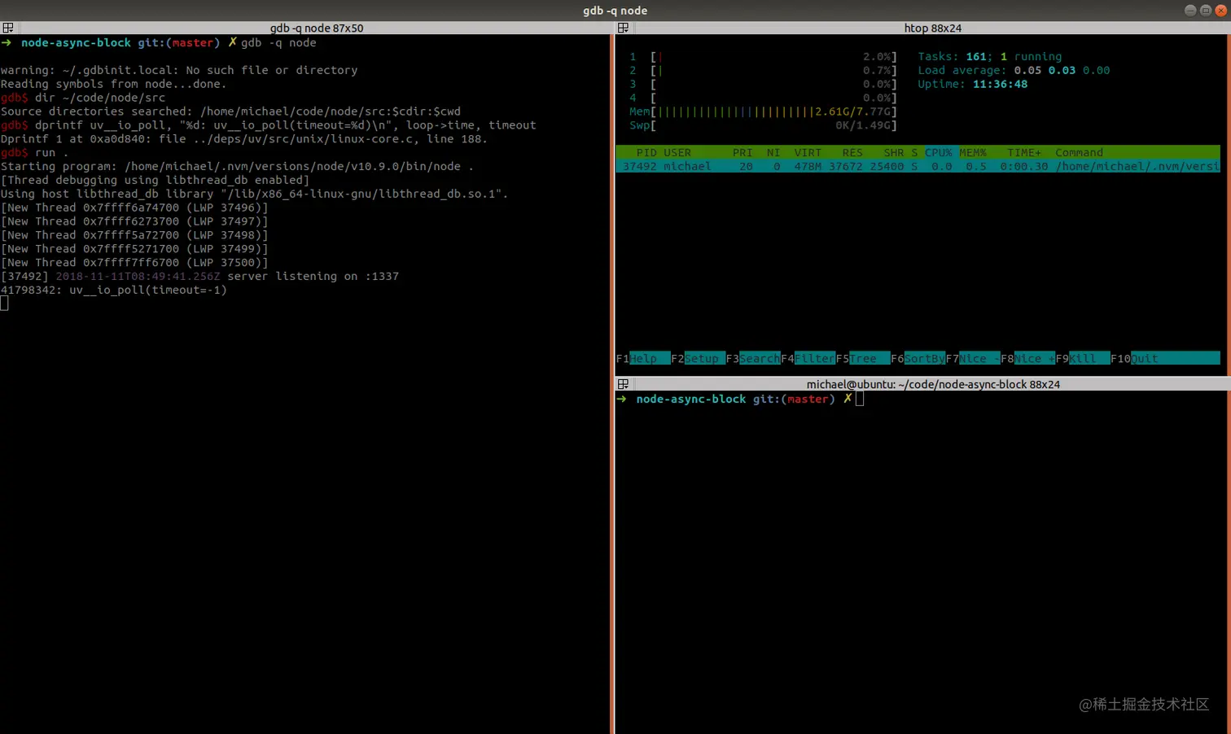The height and width of the screenshot is (734, 1231).
Task: Sort htop by the TIME+ column header
Action: pos(1024,153)
